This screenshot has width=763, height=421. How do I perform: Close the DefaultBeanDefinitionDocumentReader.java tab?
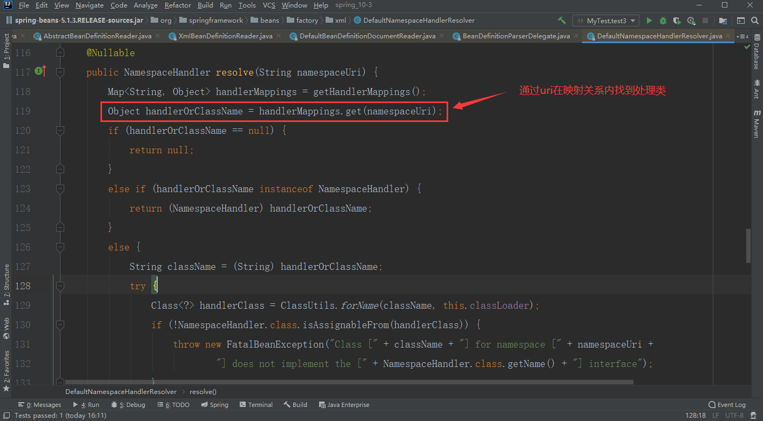pyautogui.click(x=441, y=36)
